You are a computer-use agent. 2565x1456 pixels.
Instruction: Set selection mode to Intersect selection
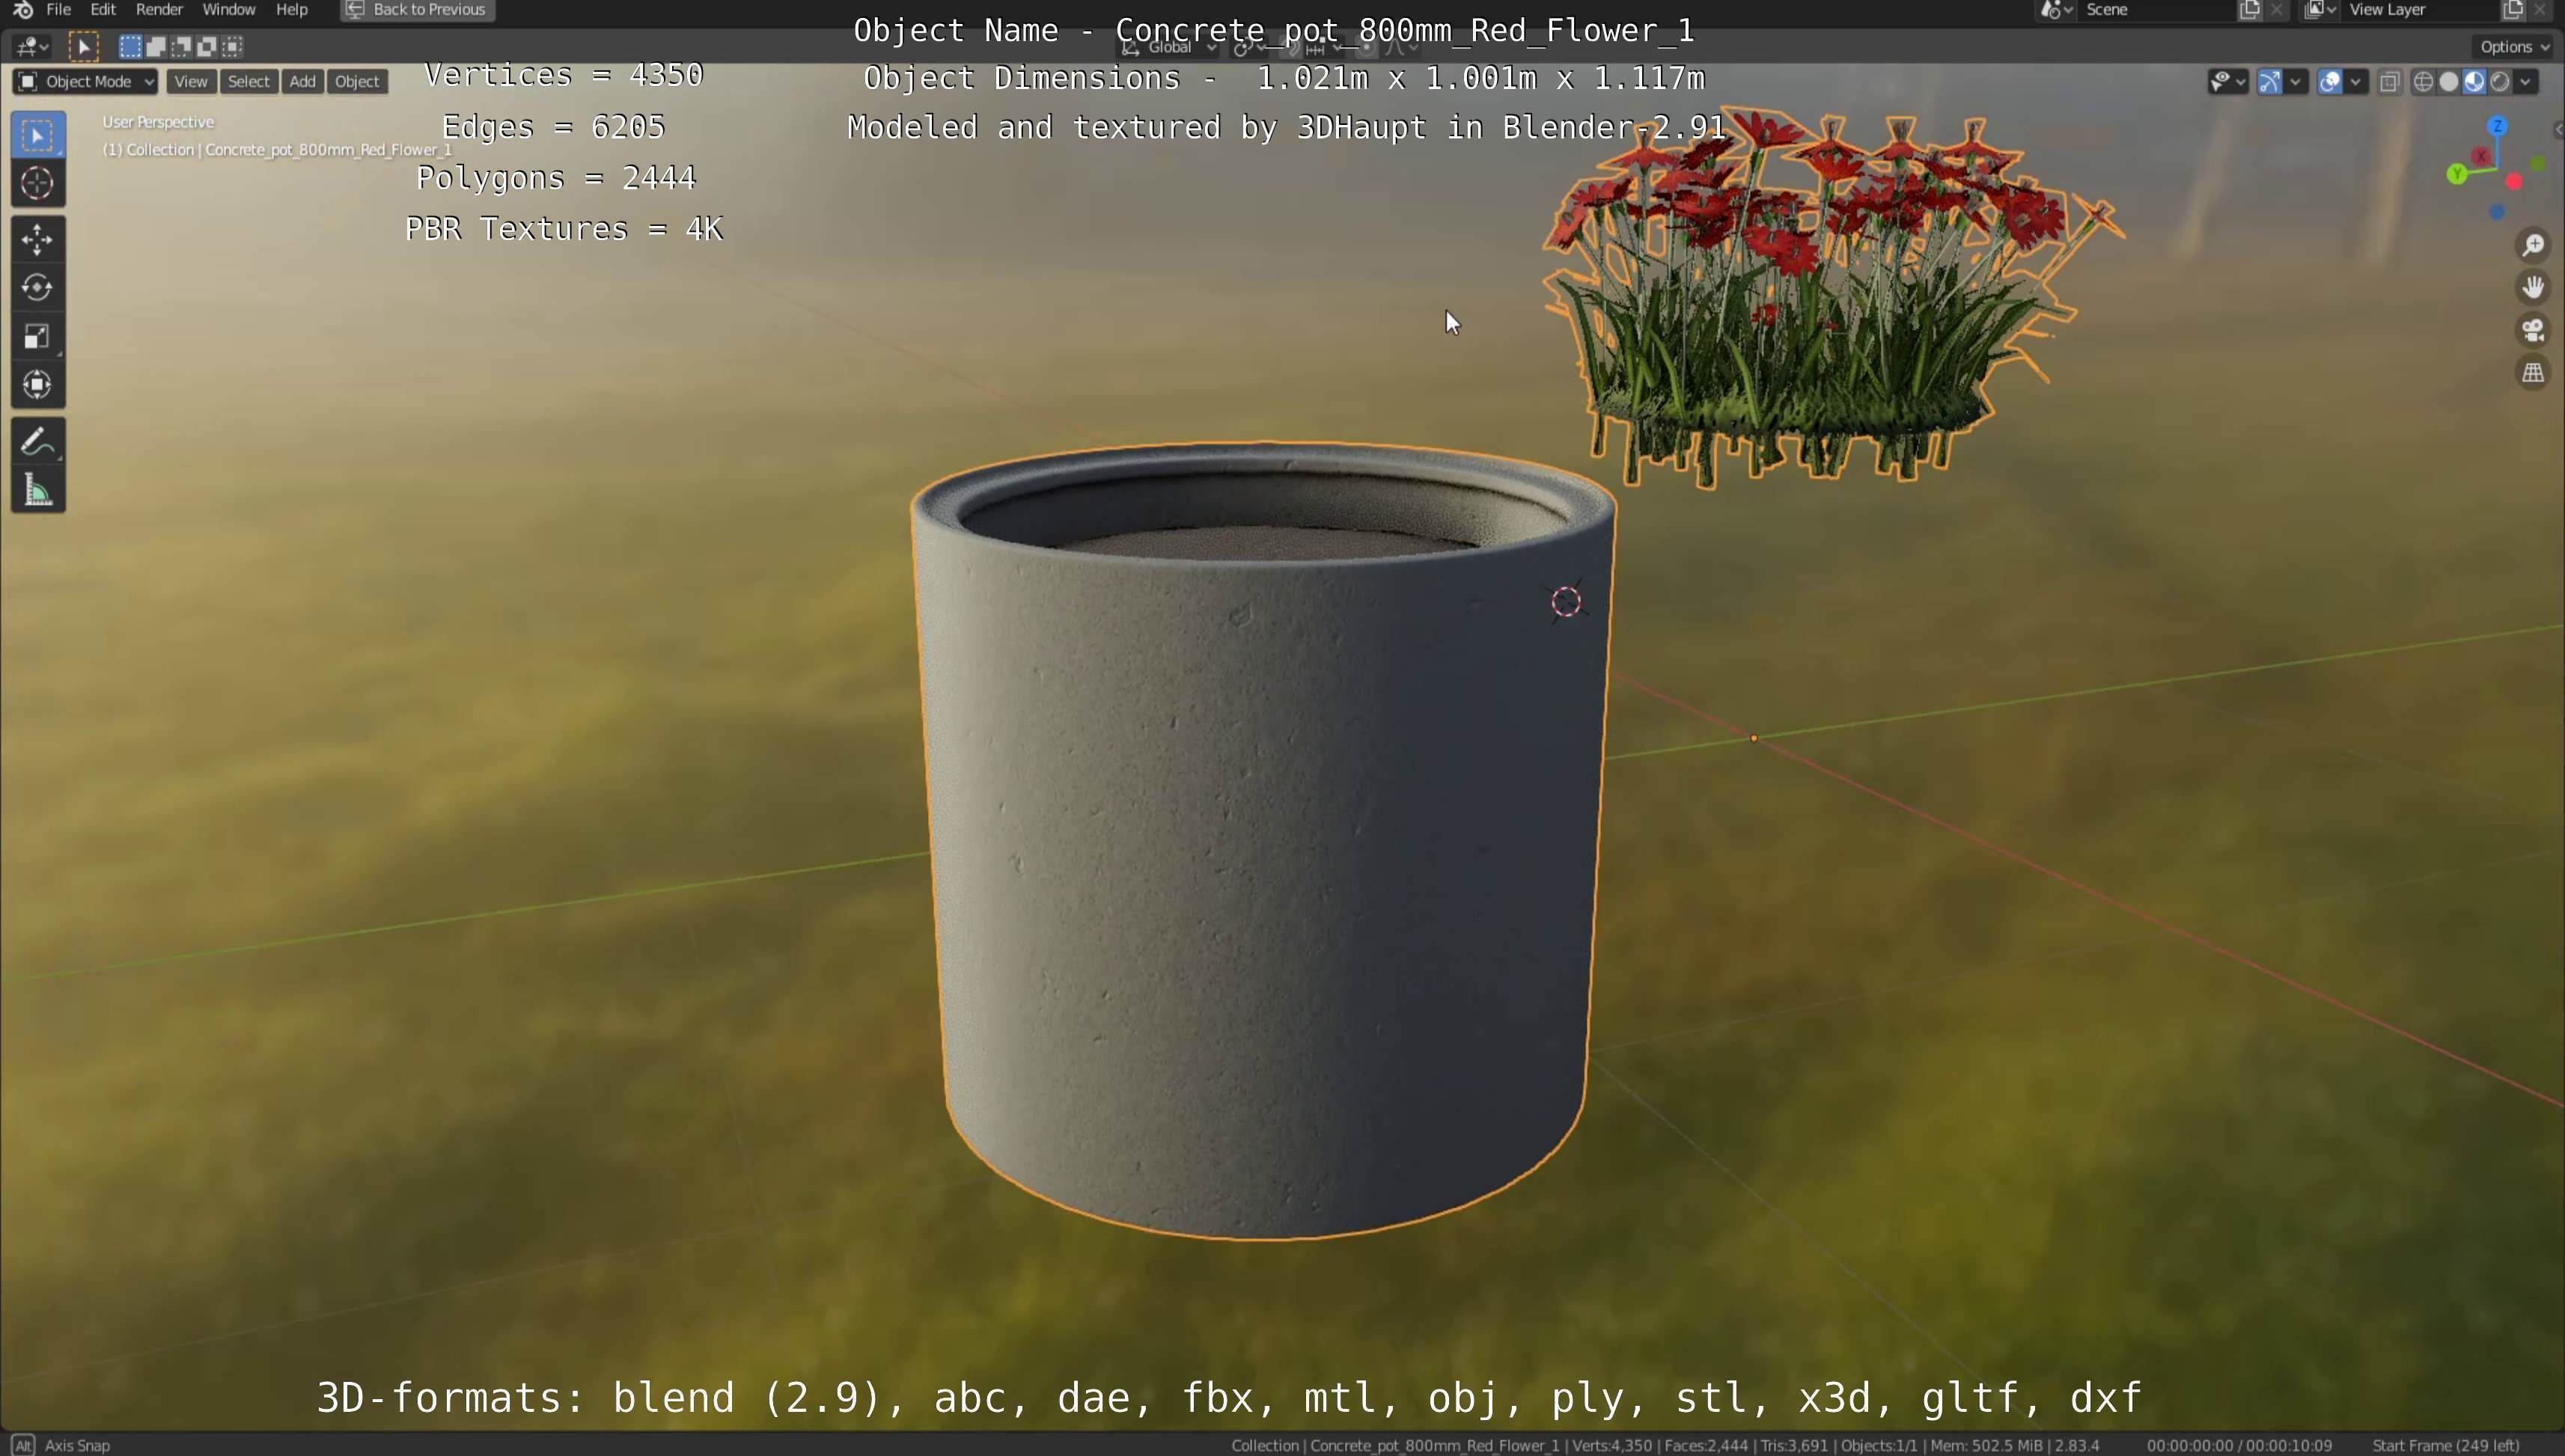[233, 46]
